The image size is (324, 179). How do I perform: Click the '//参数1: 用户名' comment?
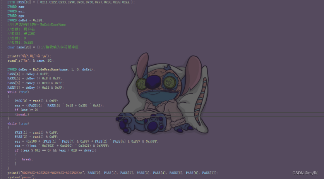pyautogui.click(x=21, y=29)
